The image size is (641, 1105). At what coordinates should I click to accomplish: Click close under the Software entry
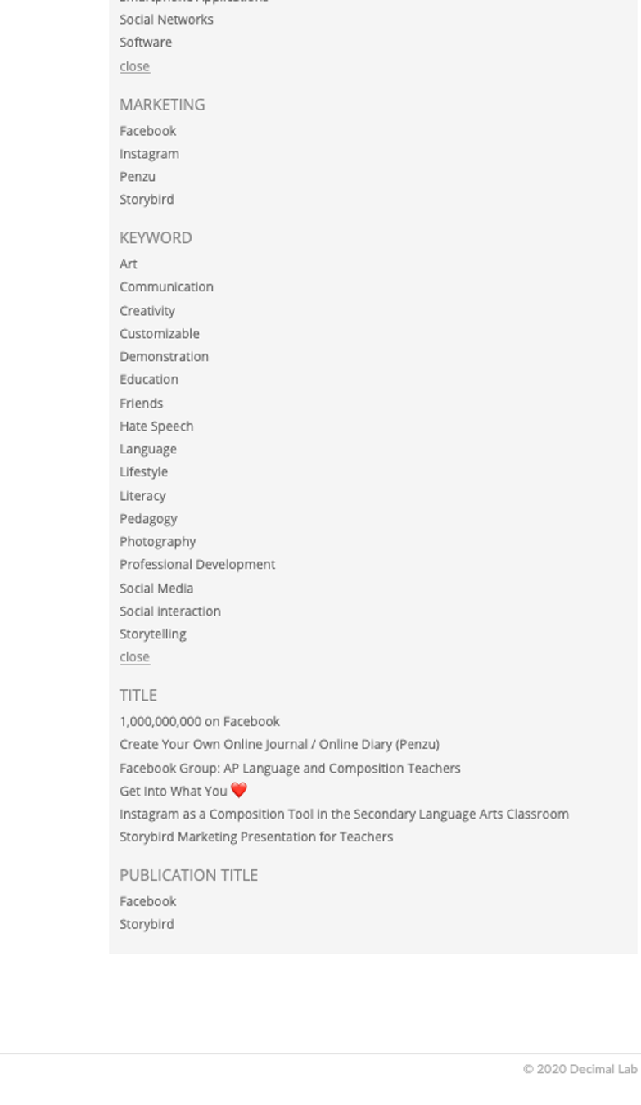[134, 66]
